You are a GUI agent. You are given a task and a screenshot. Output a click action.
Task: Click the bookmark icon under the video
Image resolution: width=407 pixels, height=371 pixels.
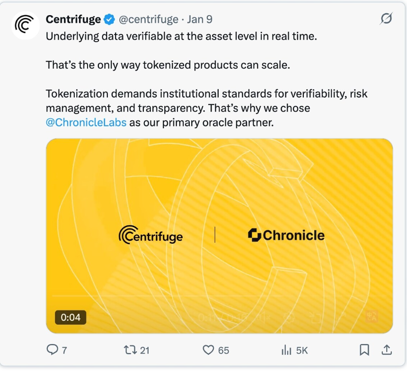364,350
